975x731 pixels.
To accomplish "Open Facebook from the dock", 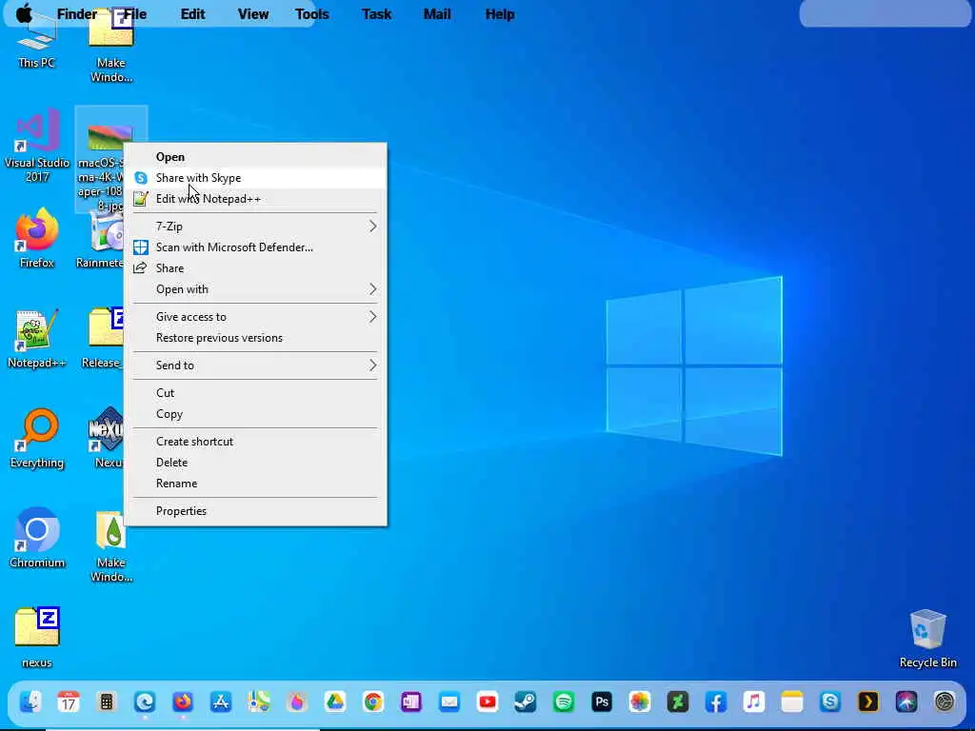I will pos(716,701).
